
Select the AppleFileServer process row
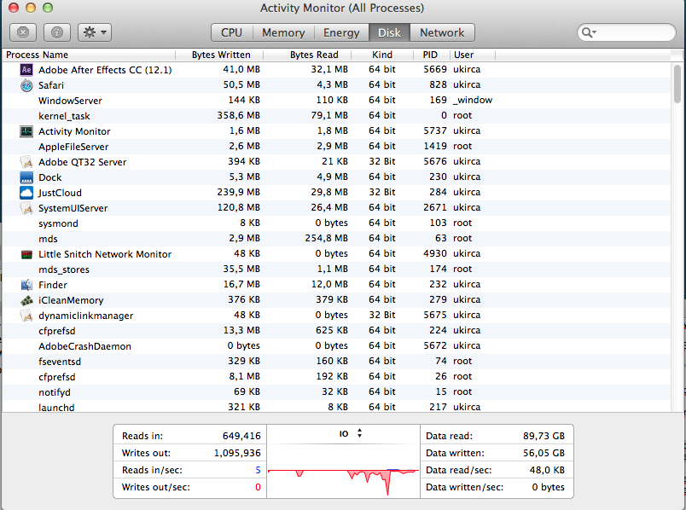click(x=336, y=146)
